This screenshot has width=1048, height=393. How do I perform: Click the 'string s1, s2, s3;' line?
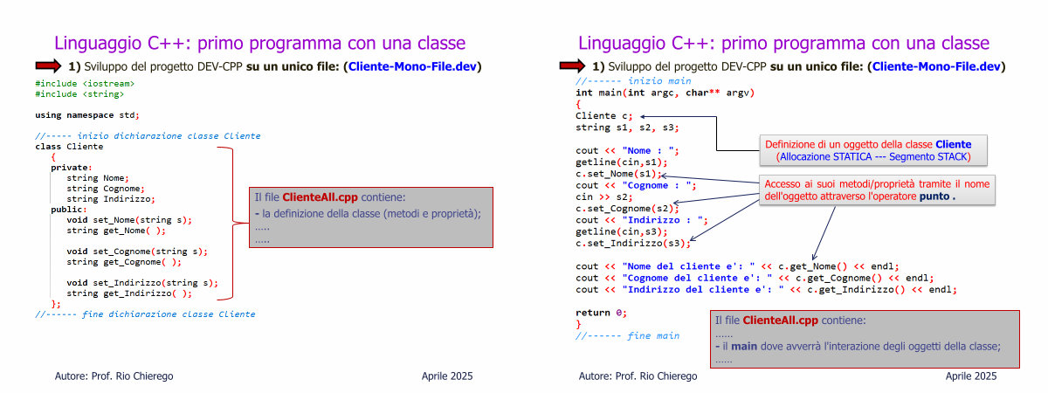[x=627, y=127]
